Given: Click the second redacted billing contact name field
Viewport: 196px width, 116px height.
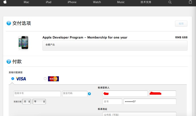Looking at the screenshot, I should coord(162,94).
